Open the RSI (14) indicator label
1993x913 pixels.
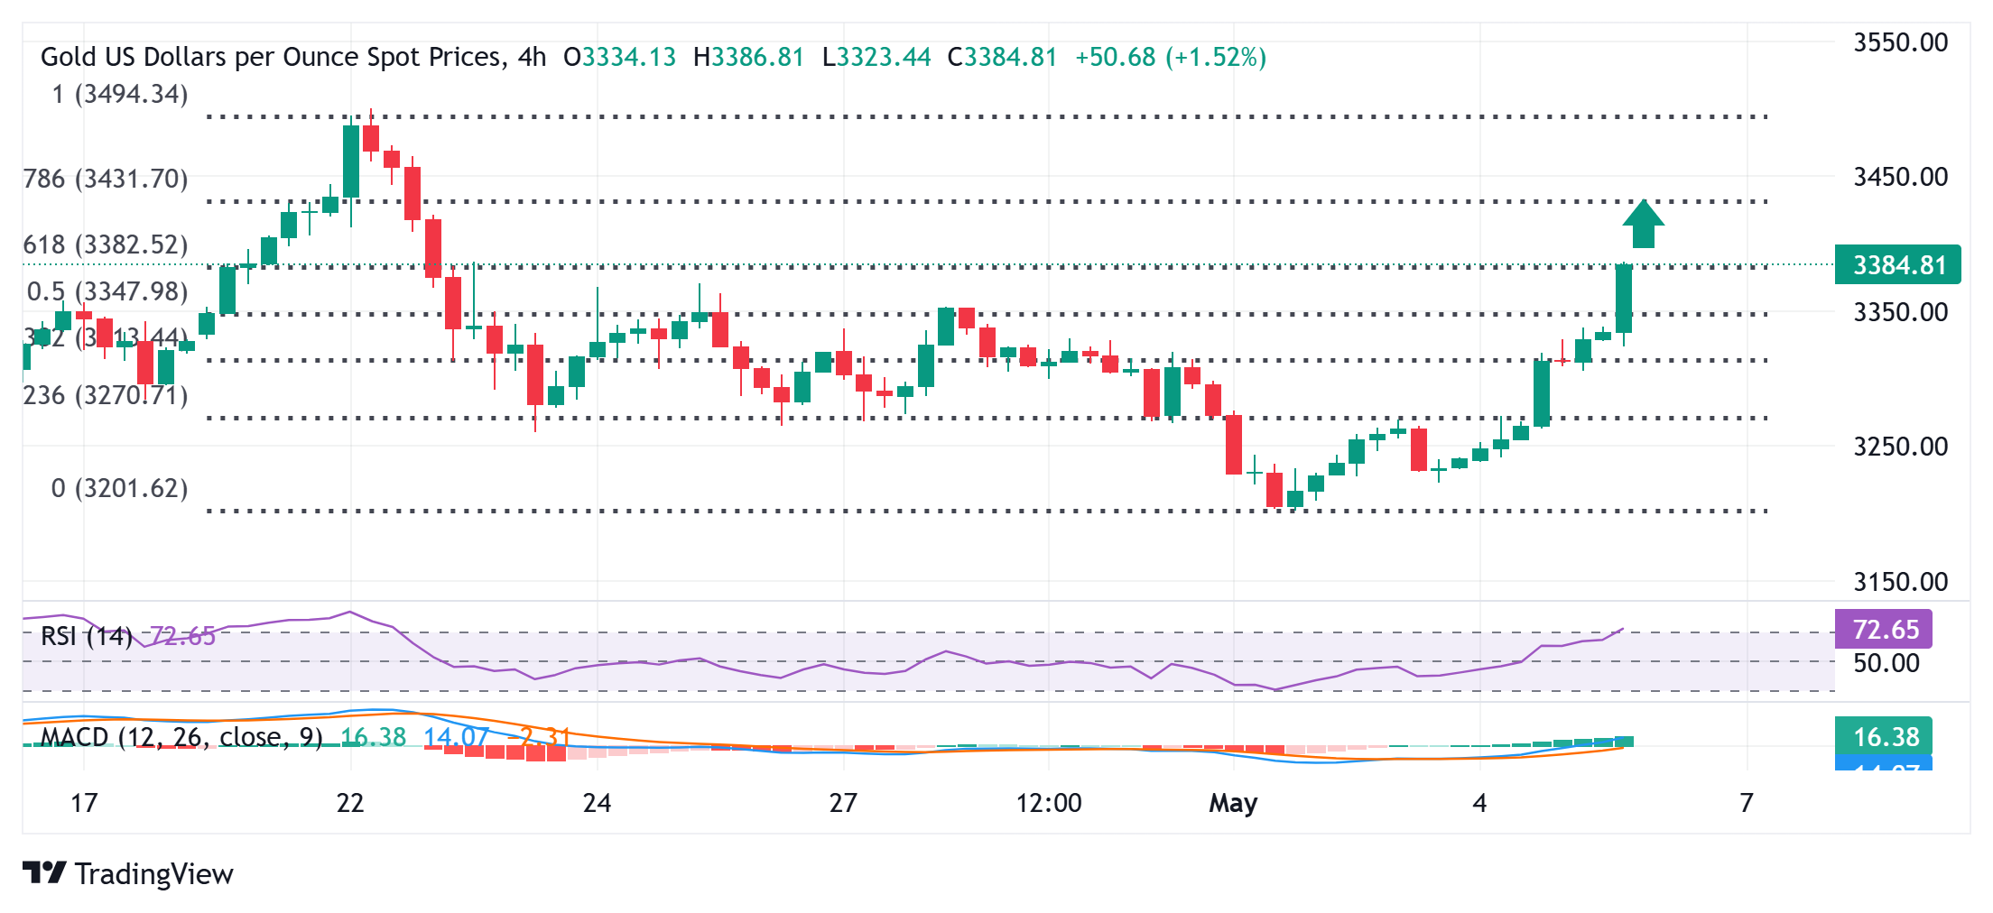87,637
